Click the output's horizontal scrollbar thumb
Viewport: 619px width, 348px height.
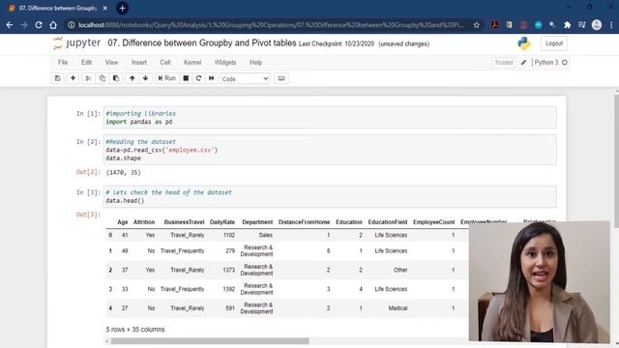[x=210, y=341]
